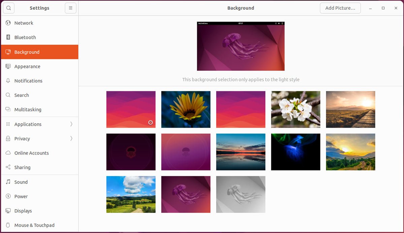Open Online Accounts settings
This screenshot has width=404, height=233.
point(31,153)
